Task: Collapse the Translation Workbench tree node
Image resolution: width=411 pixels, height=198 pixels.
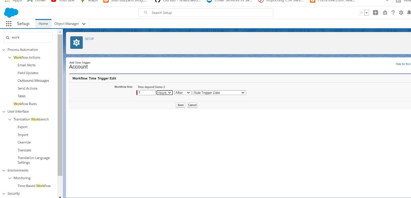Action: [x=10, y=120]
